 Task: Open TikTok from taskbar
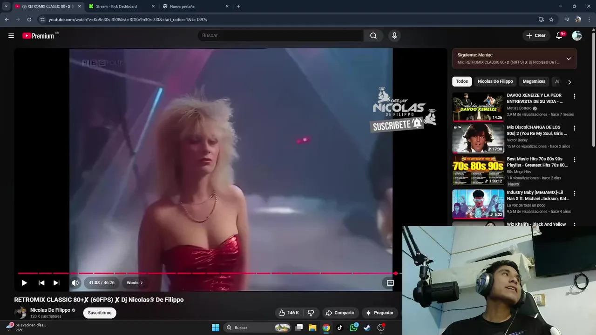340,328
